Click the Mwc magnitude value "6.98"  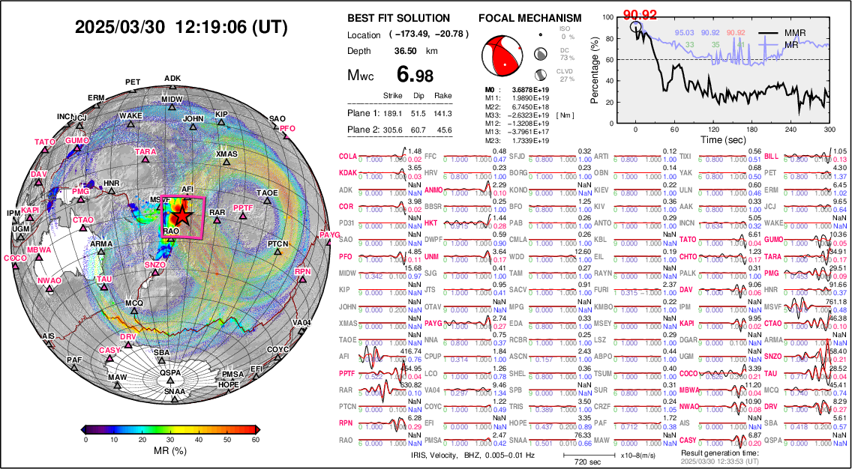(415, 74)
